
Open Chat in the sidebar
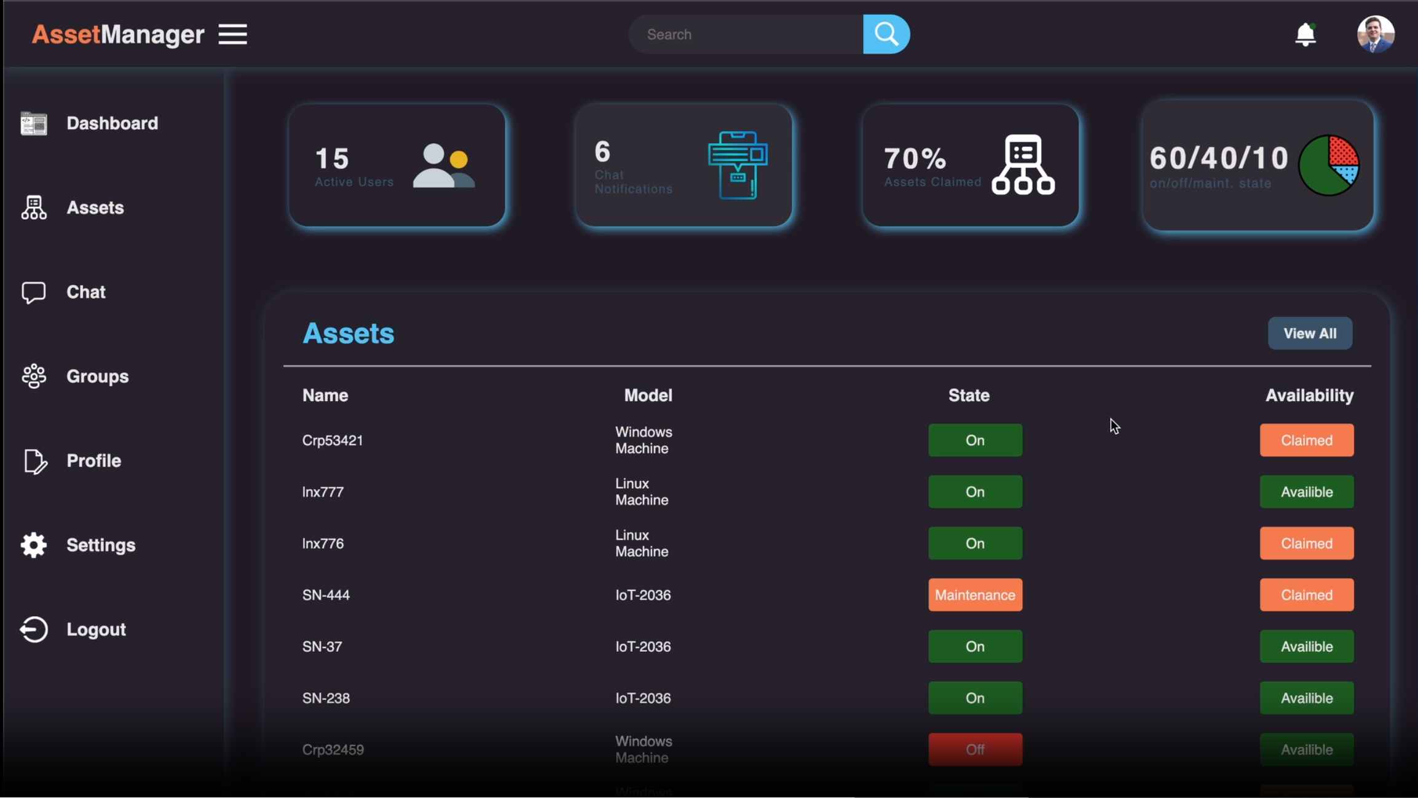(85, 292)
